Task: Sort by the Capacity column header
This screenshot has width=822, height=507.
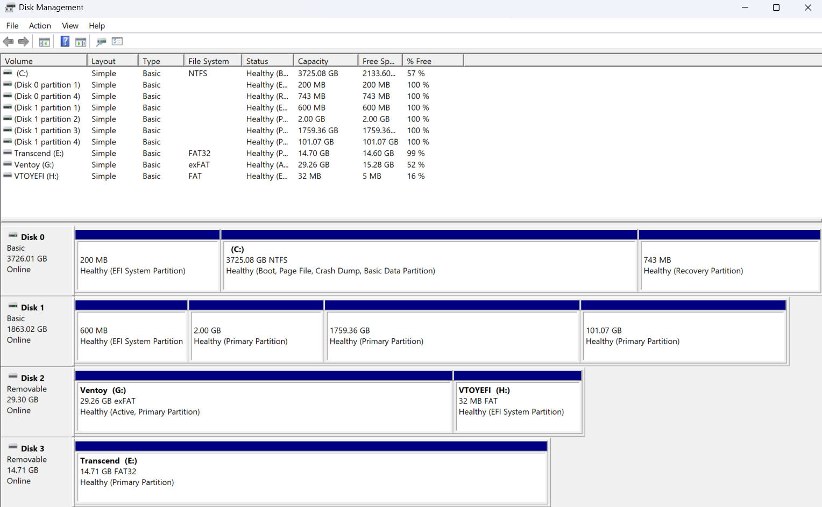Action: click(325, 61)
